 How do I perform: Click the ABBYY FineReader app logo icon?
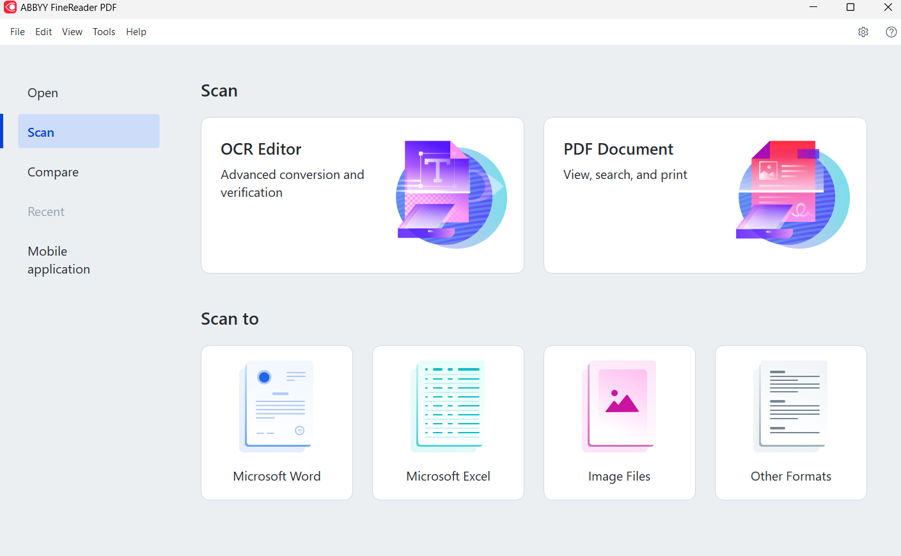click(x=10, y=8)
